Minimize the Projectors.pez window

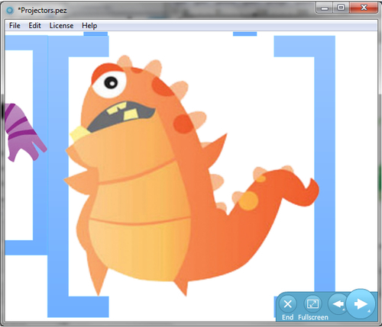pyautogui.click(x=325, y=8)
